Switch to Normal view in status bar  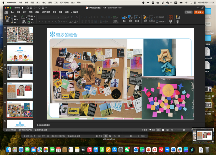(x=159, y=130)
